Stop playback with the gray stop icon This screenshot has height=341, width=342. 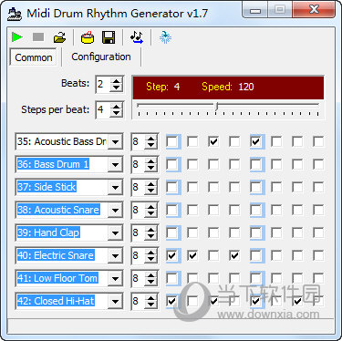tap(38, 37)
